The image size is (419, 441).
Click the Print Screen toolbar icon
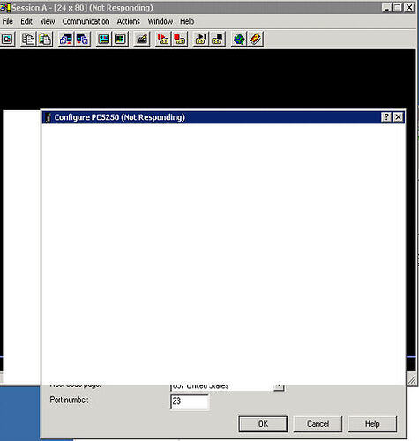point(7,39)
